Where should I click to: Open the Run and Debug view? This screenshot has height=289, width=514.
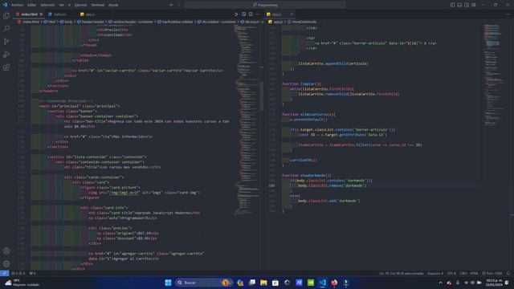click(x=6, y=55)
